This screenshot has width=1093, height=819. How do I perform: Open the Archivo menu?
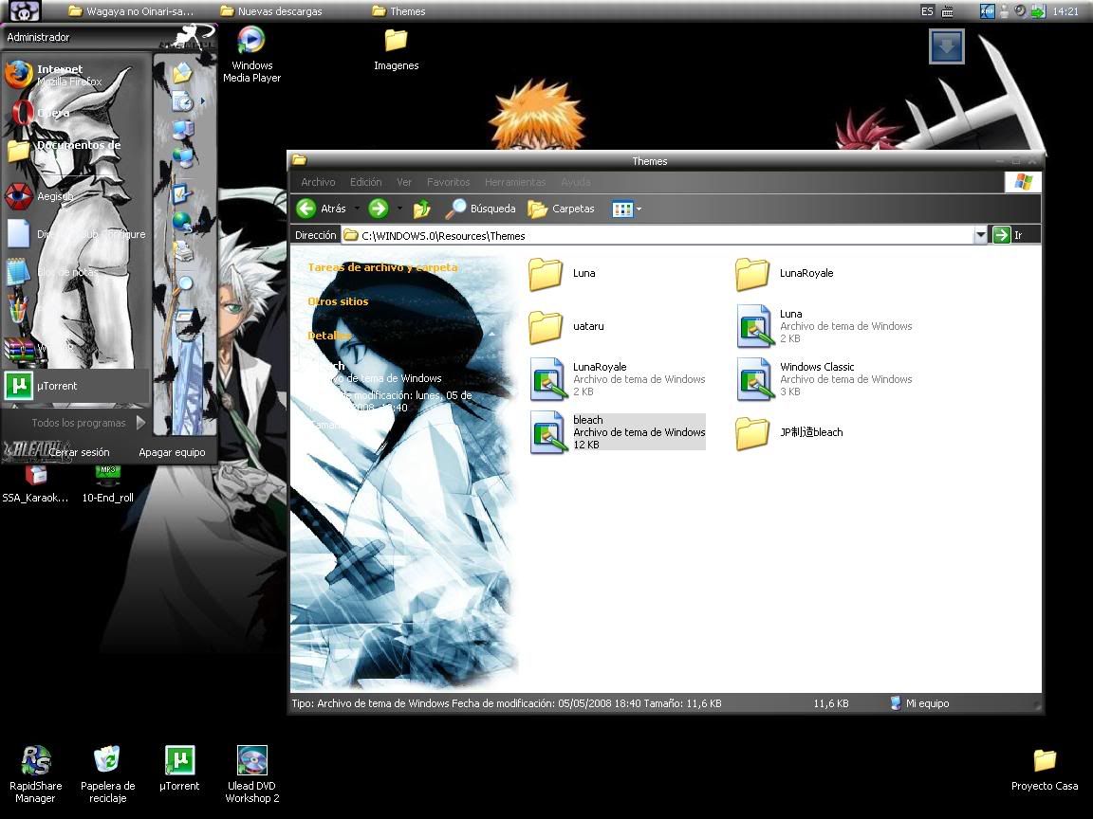click(318, 182)
